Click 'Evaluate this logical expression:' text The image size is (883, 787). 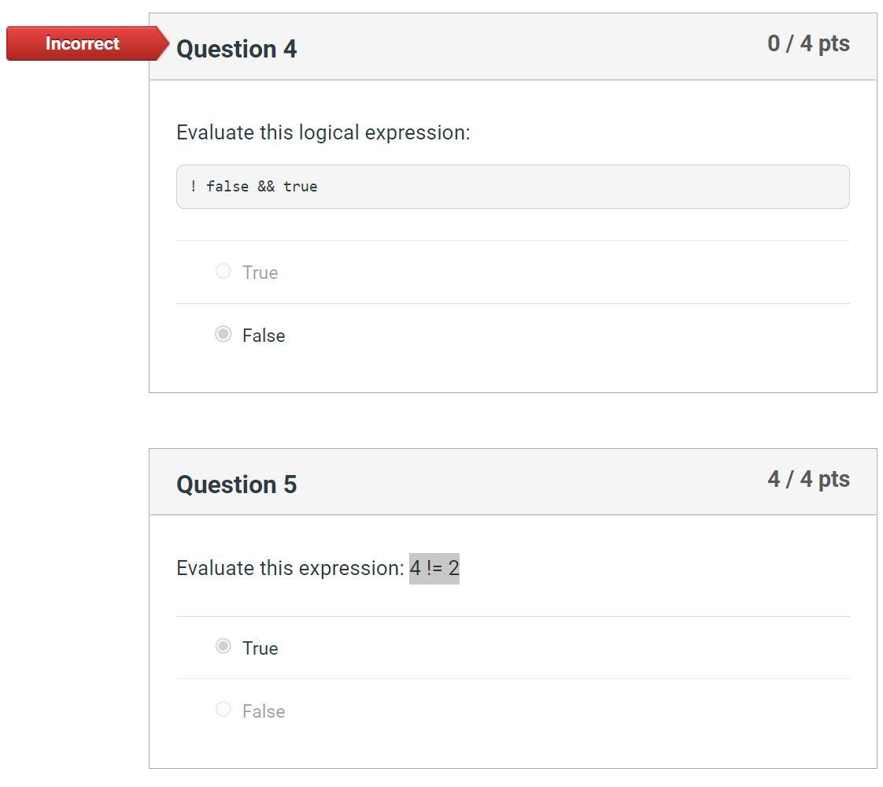(323, 132)
